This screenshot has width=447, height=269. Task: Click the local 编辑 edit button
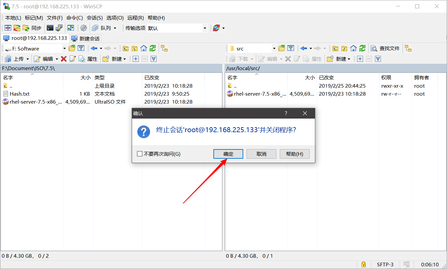43,59
